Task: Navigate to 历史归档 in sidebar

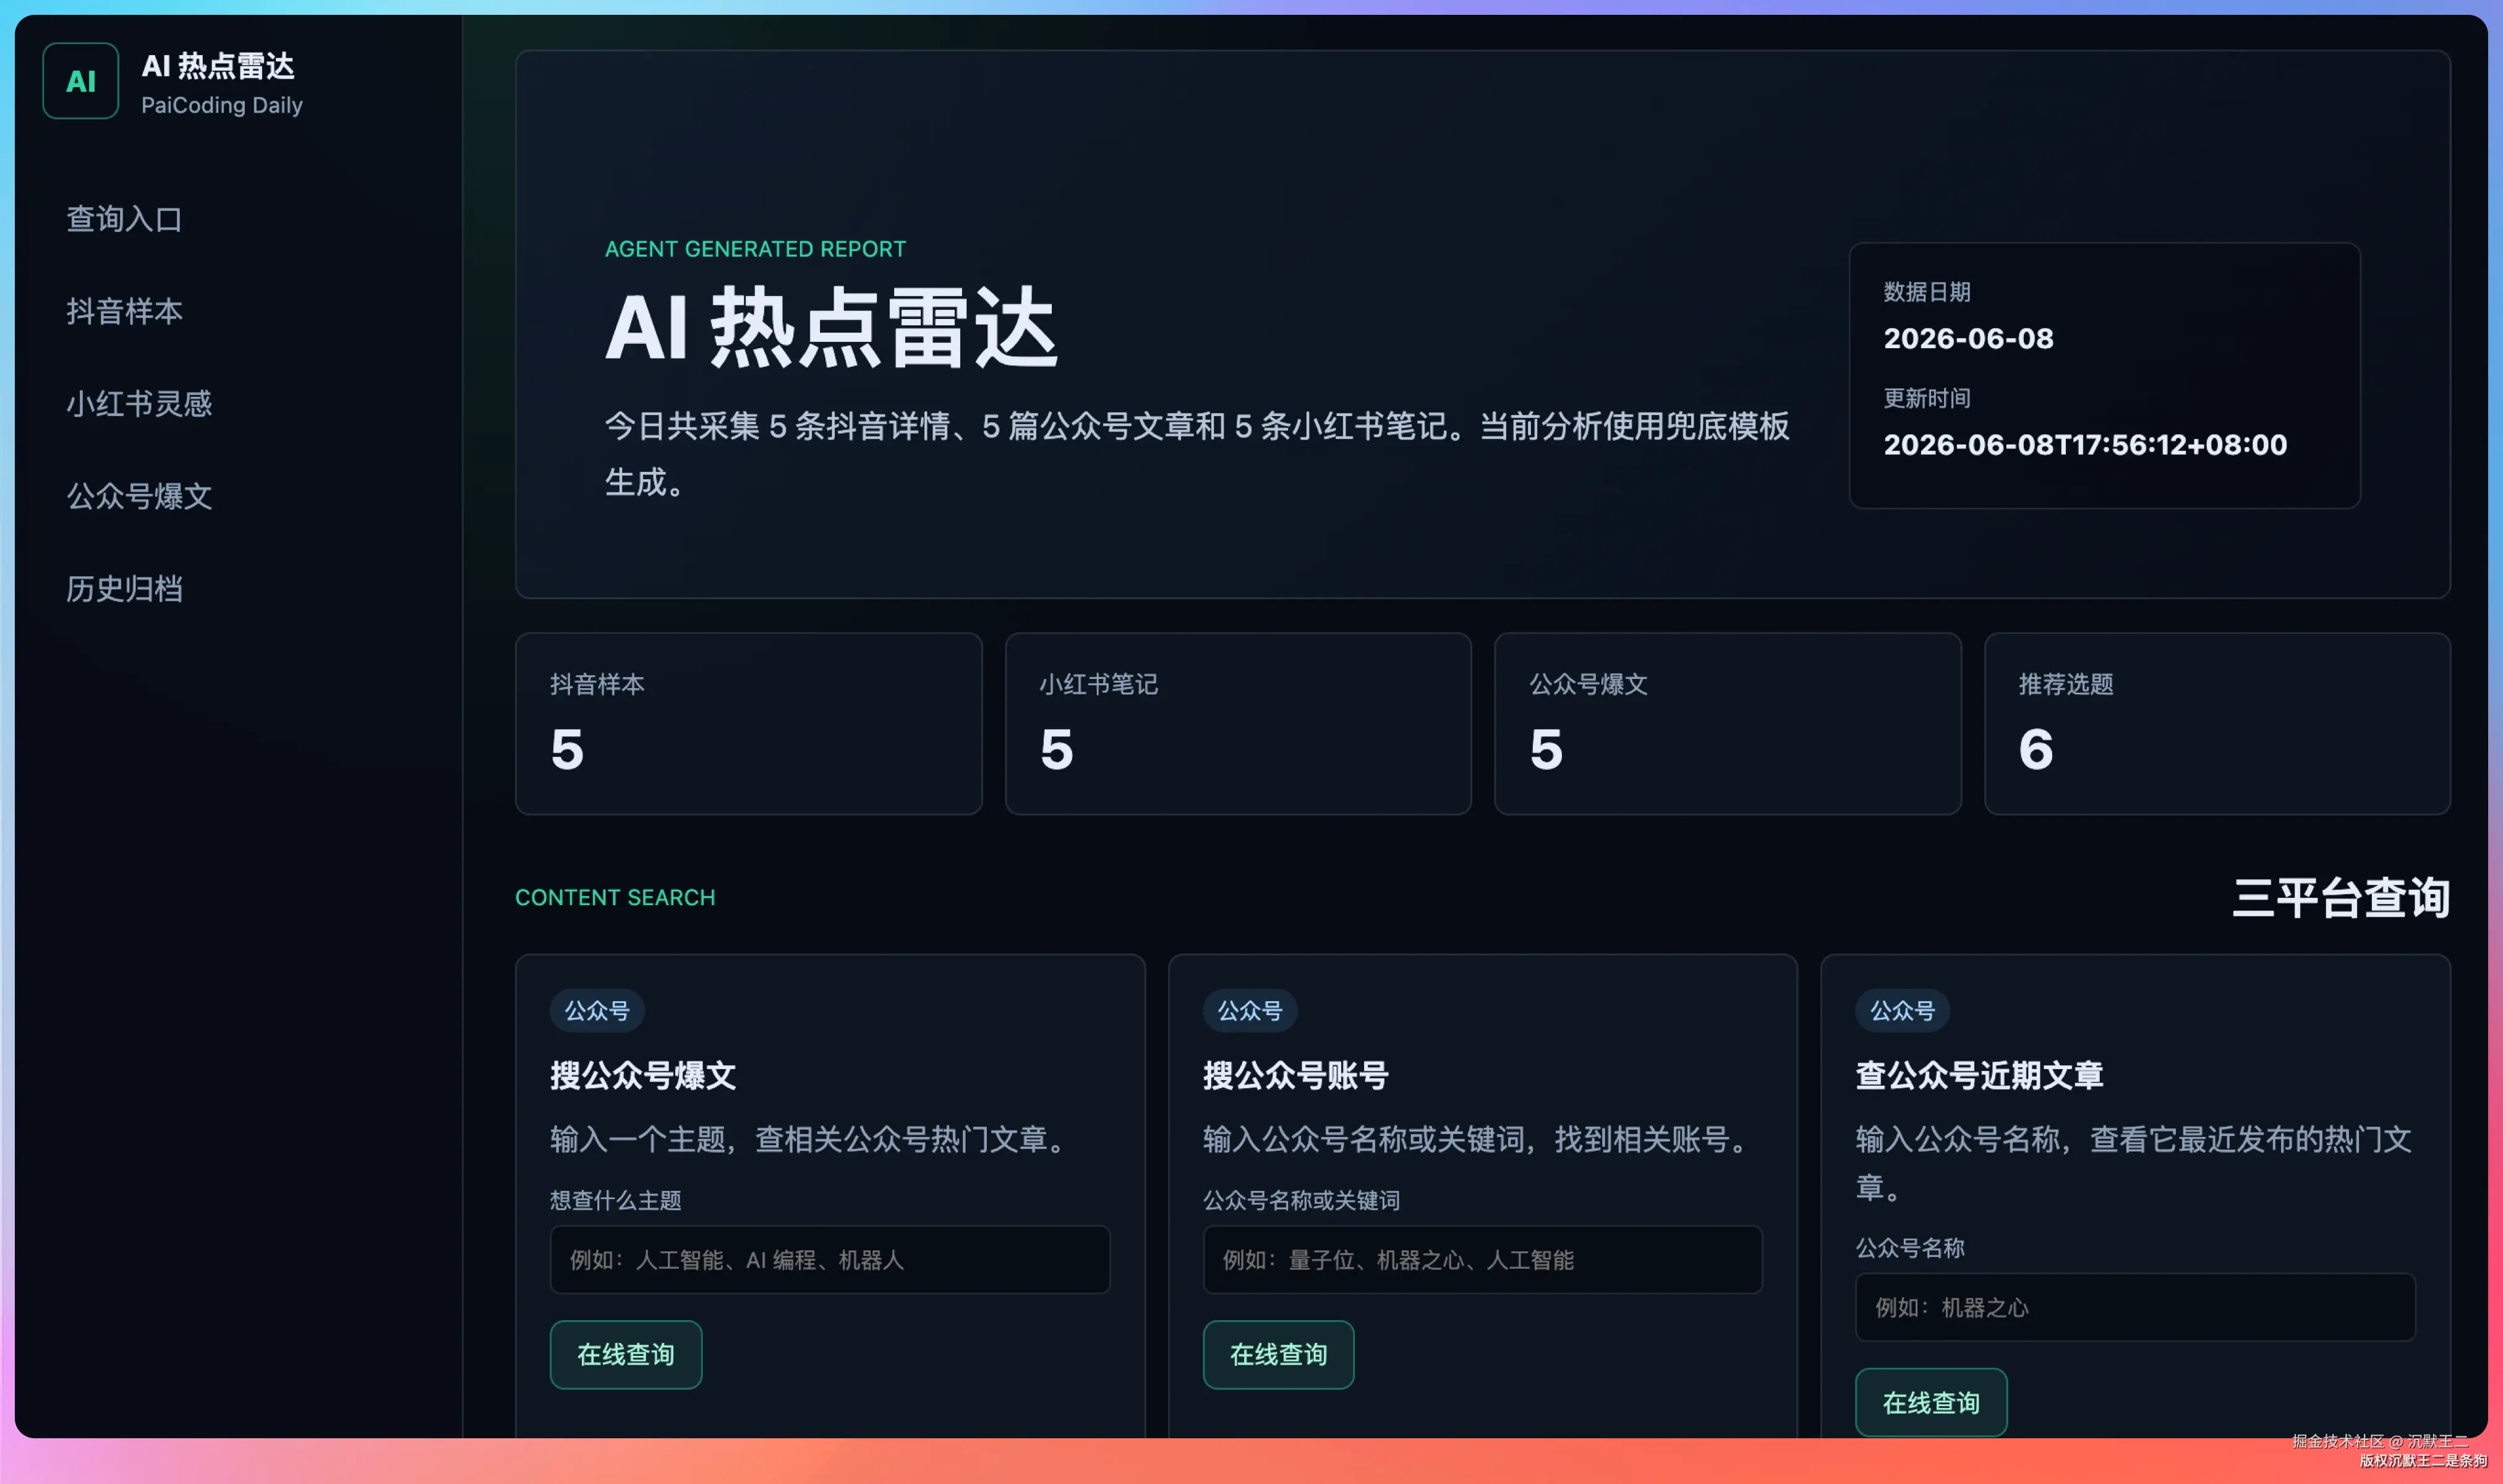Action: [x=124, y=588]
